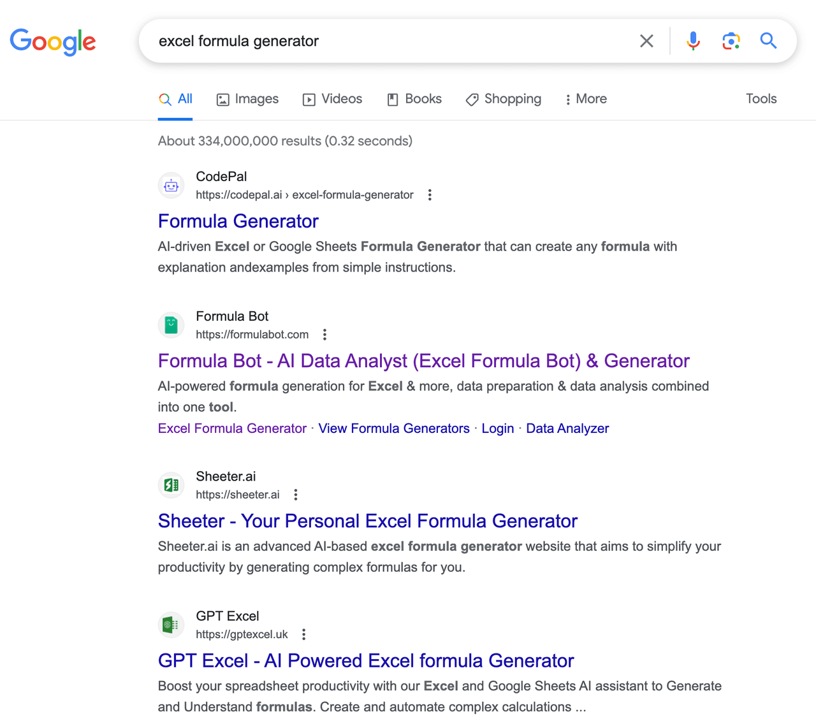Open the Formula Generator CodePal result
The width and height of the screenshot is (816, 728).
238,221
